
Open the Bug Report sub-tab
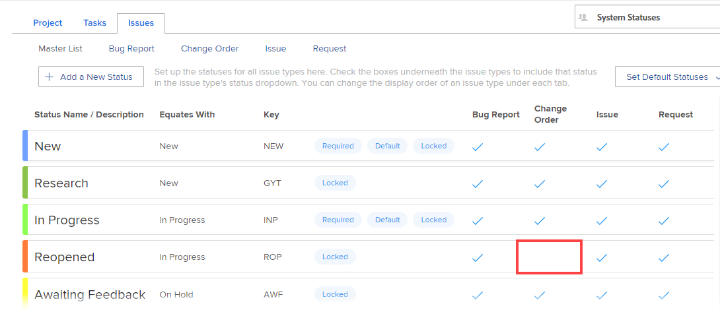131,49
